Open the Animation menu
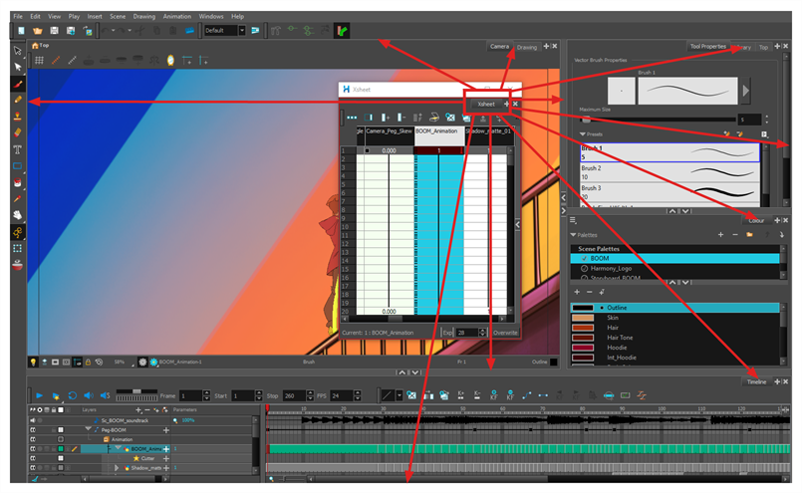The height and width of the screenshot is (493, 802). [176, 16]
